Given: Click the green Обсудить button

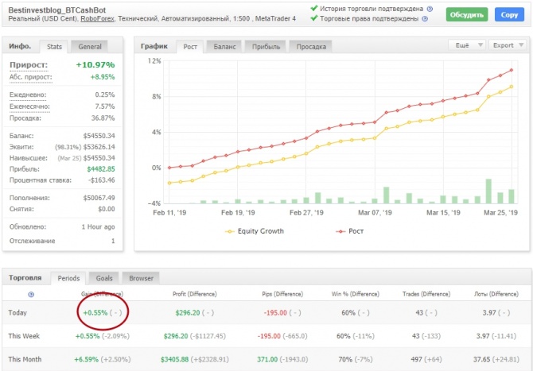Looking at the screenshot, I should (467, 14).
